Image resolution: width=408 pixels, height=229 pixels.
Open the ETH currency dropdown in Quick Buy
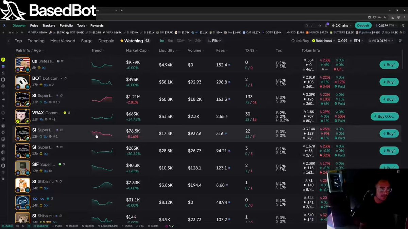point(357,41)
